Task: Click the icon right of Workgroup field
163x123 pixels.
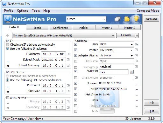Action: (136, 67)
